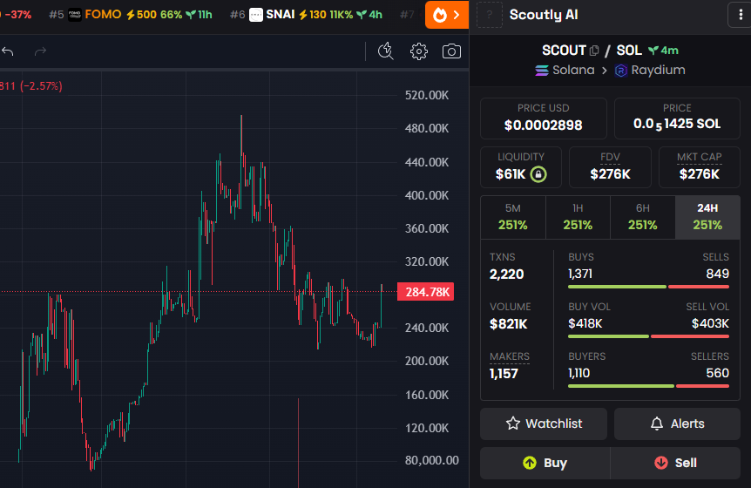Open the Alerts button

pos(677,424)
